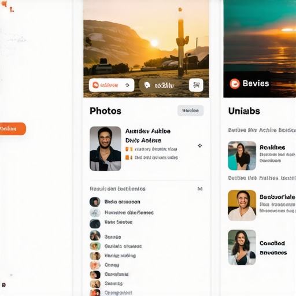Click the small dark icon at the sidebar bottom

pyautogui.click(x=3, y=284)
